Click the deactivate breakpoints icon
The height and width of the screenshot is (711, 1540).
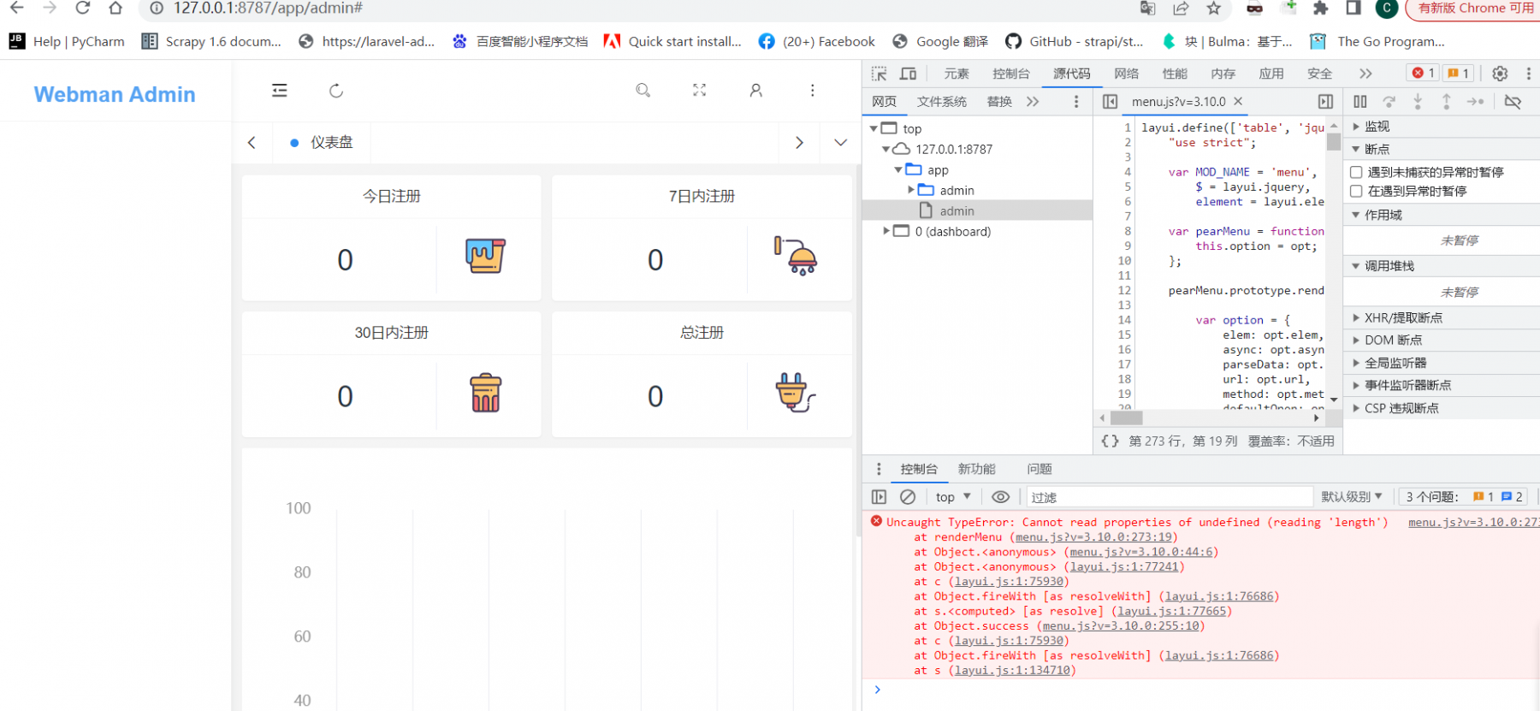coord(1513,102)
